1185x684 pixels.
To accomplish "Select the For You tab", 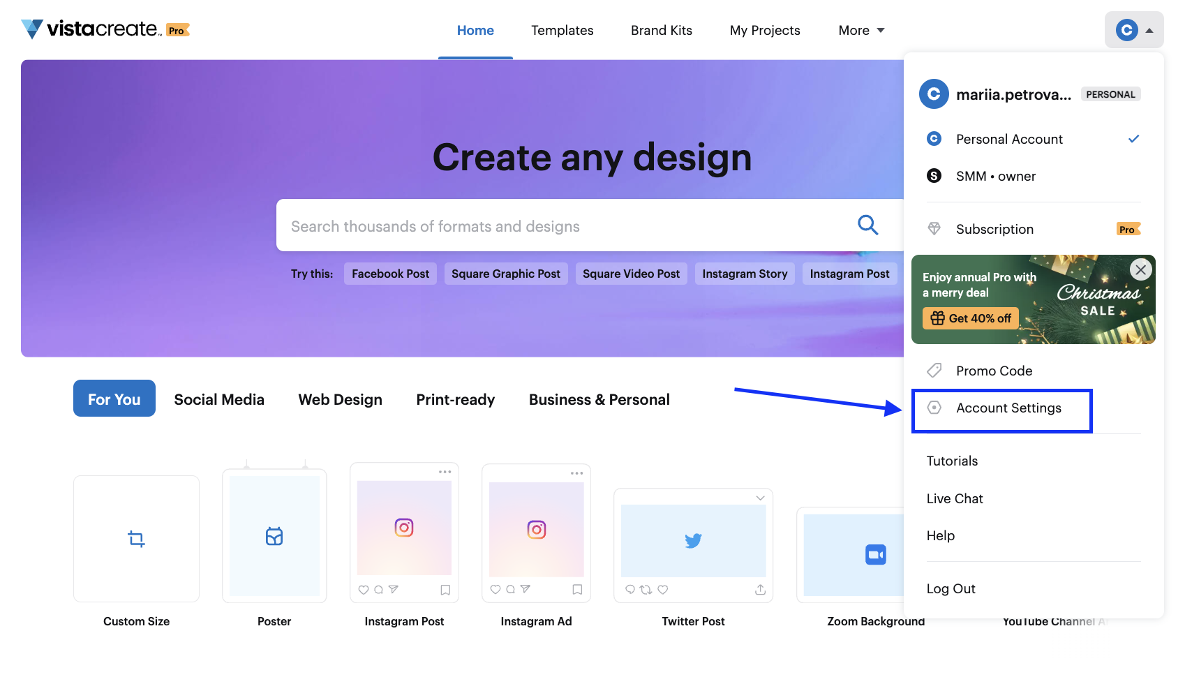I will [114, 399].
